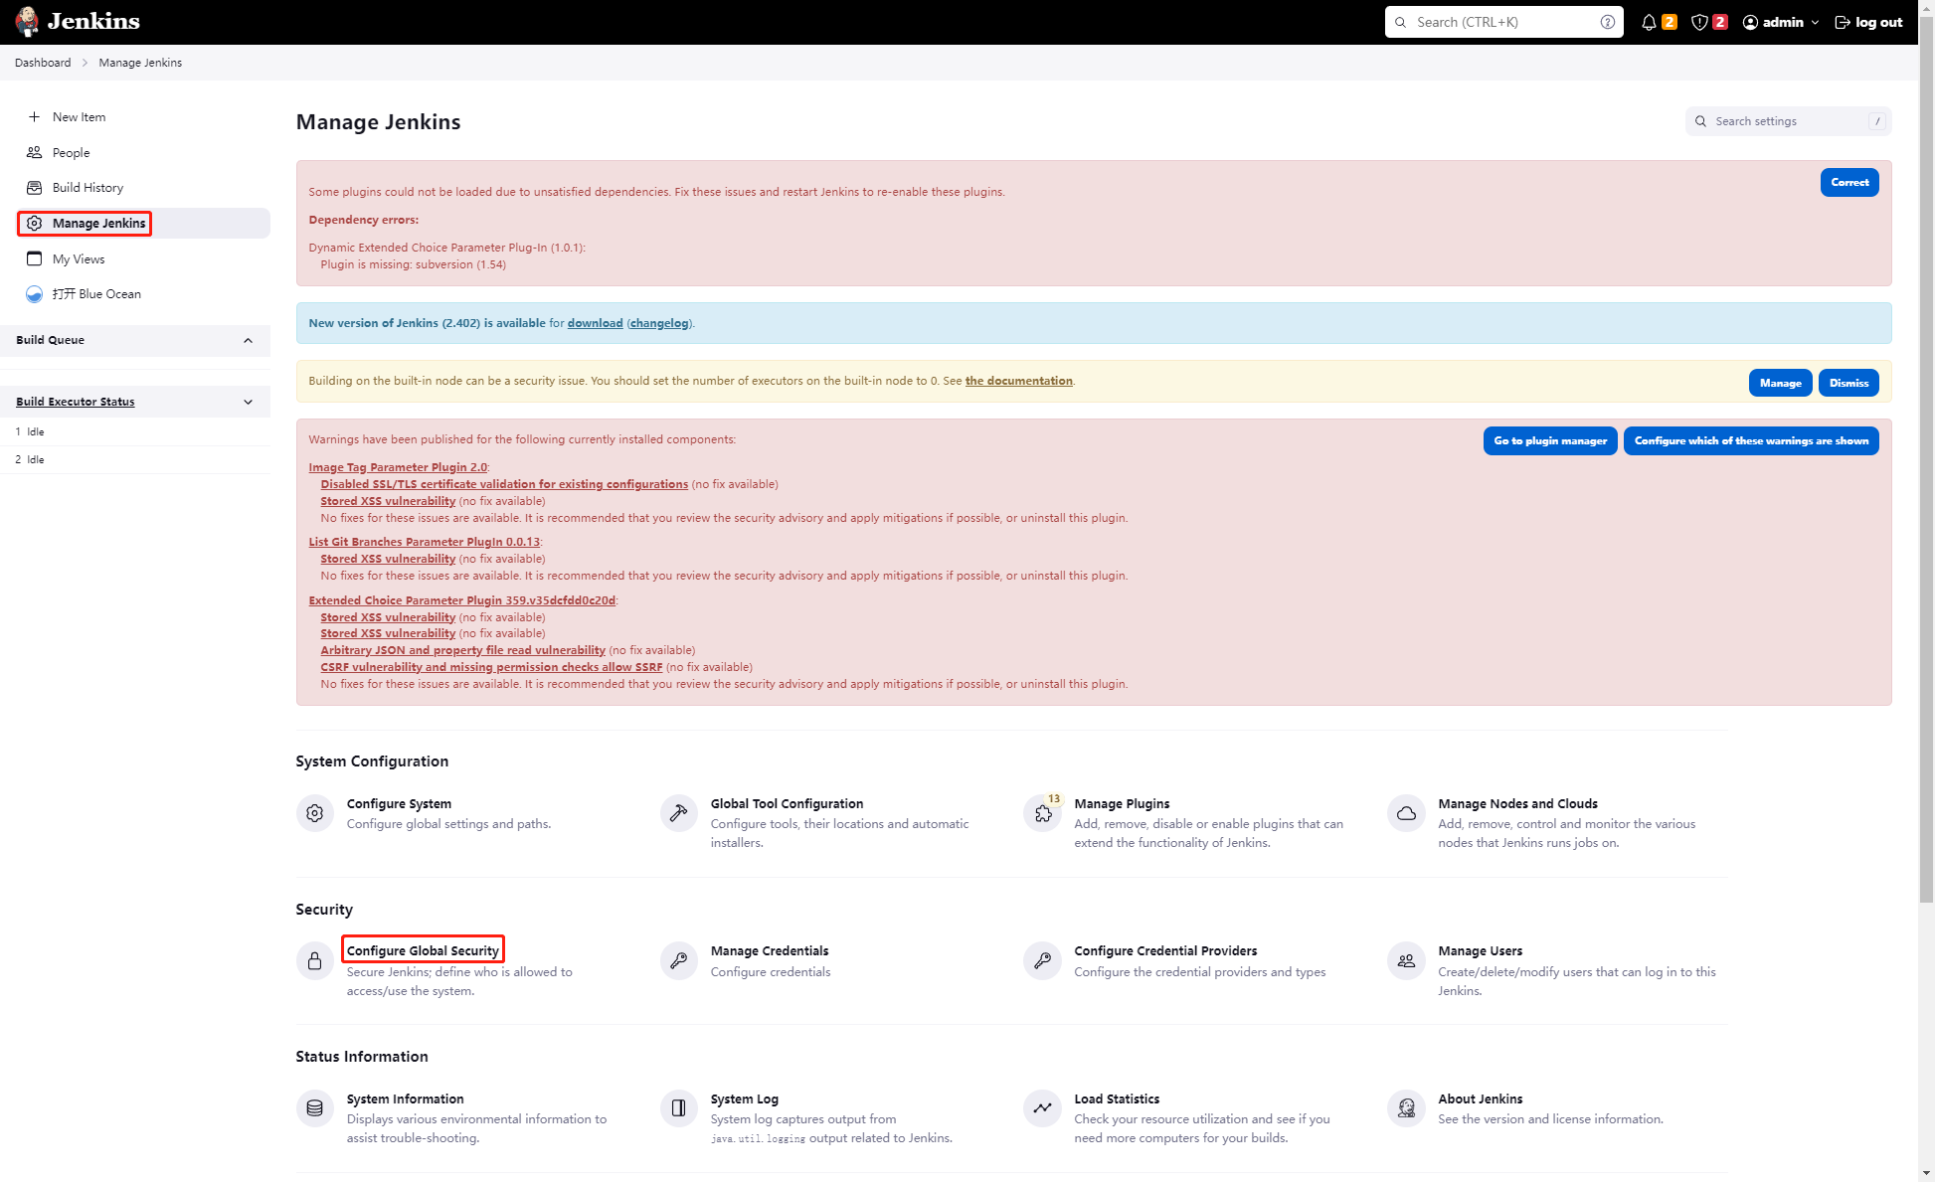Viewport: 1935px width, 1182px height.
Task: Click the Configure System gear icon
Action: [315, 813]
